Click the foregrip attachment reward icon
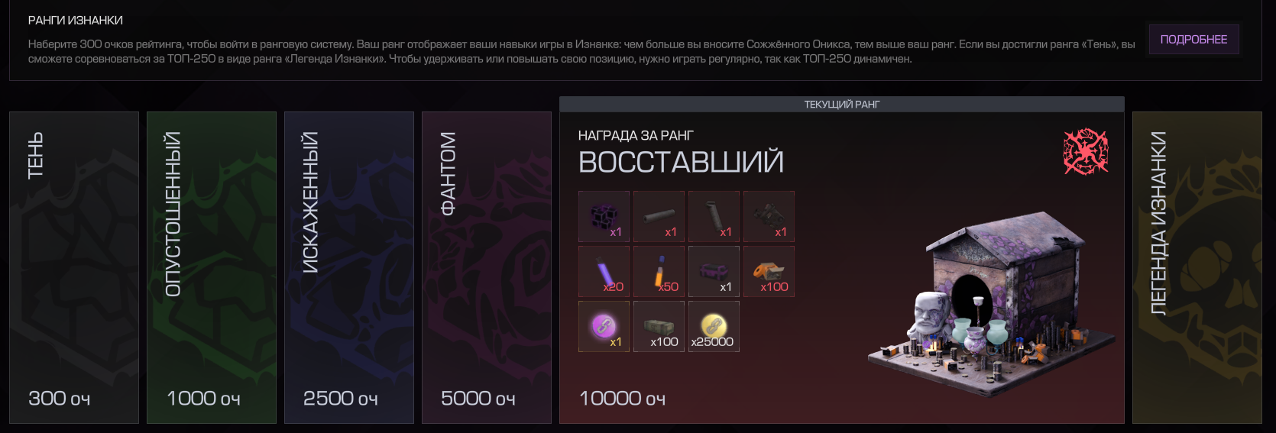Image resolution: width=1276 pixels, height=433 pixels. [714, 216]
